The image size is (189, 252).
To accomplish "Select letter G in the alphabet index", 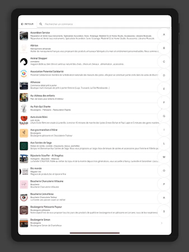I will coord(164,116).
